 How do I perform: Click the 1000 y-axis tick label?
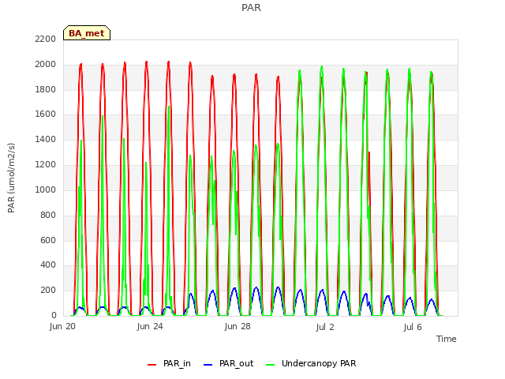pos(46,189)
